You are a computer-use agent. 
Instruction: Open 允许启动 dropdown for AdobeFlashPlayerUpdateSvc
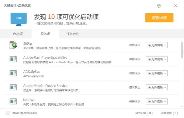[x=156, y=59]
